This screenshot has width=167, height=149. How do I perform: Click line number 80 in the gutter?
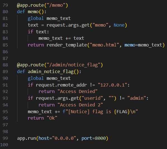[x=5, y=12]
